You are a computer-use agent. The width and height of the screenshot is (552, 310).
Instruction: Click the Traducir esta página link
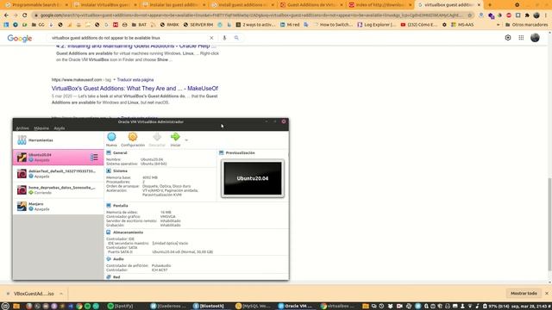tap(135, 80)
